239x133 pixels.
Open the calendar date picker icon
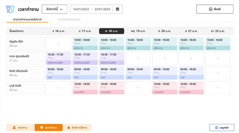(117, 9)
